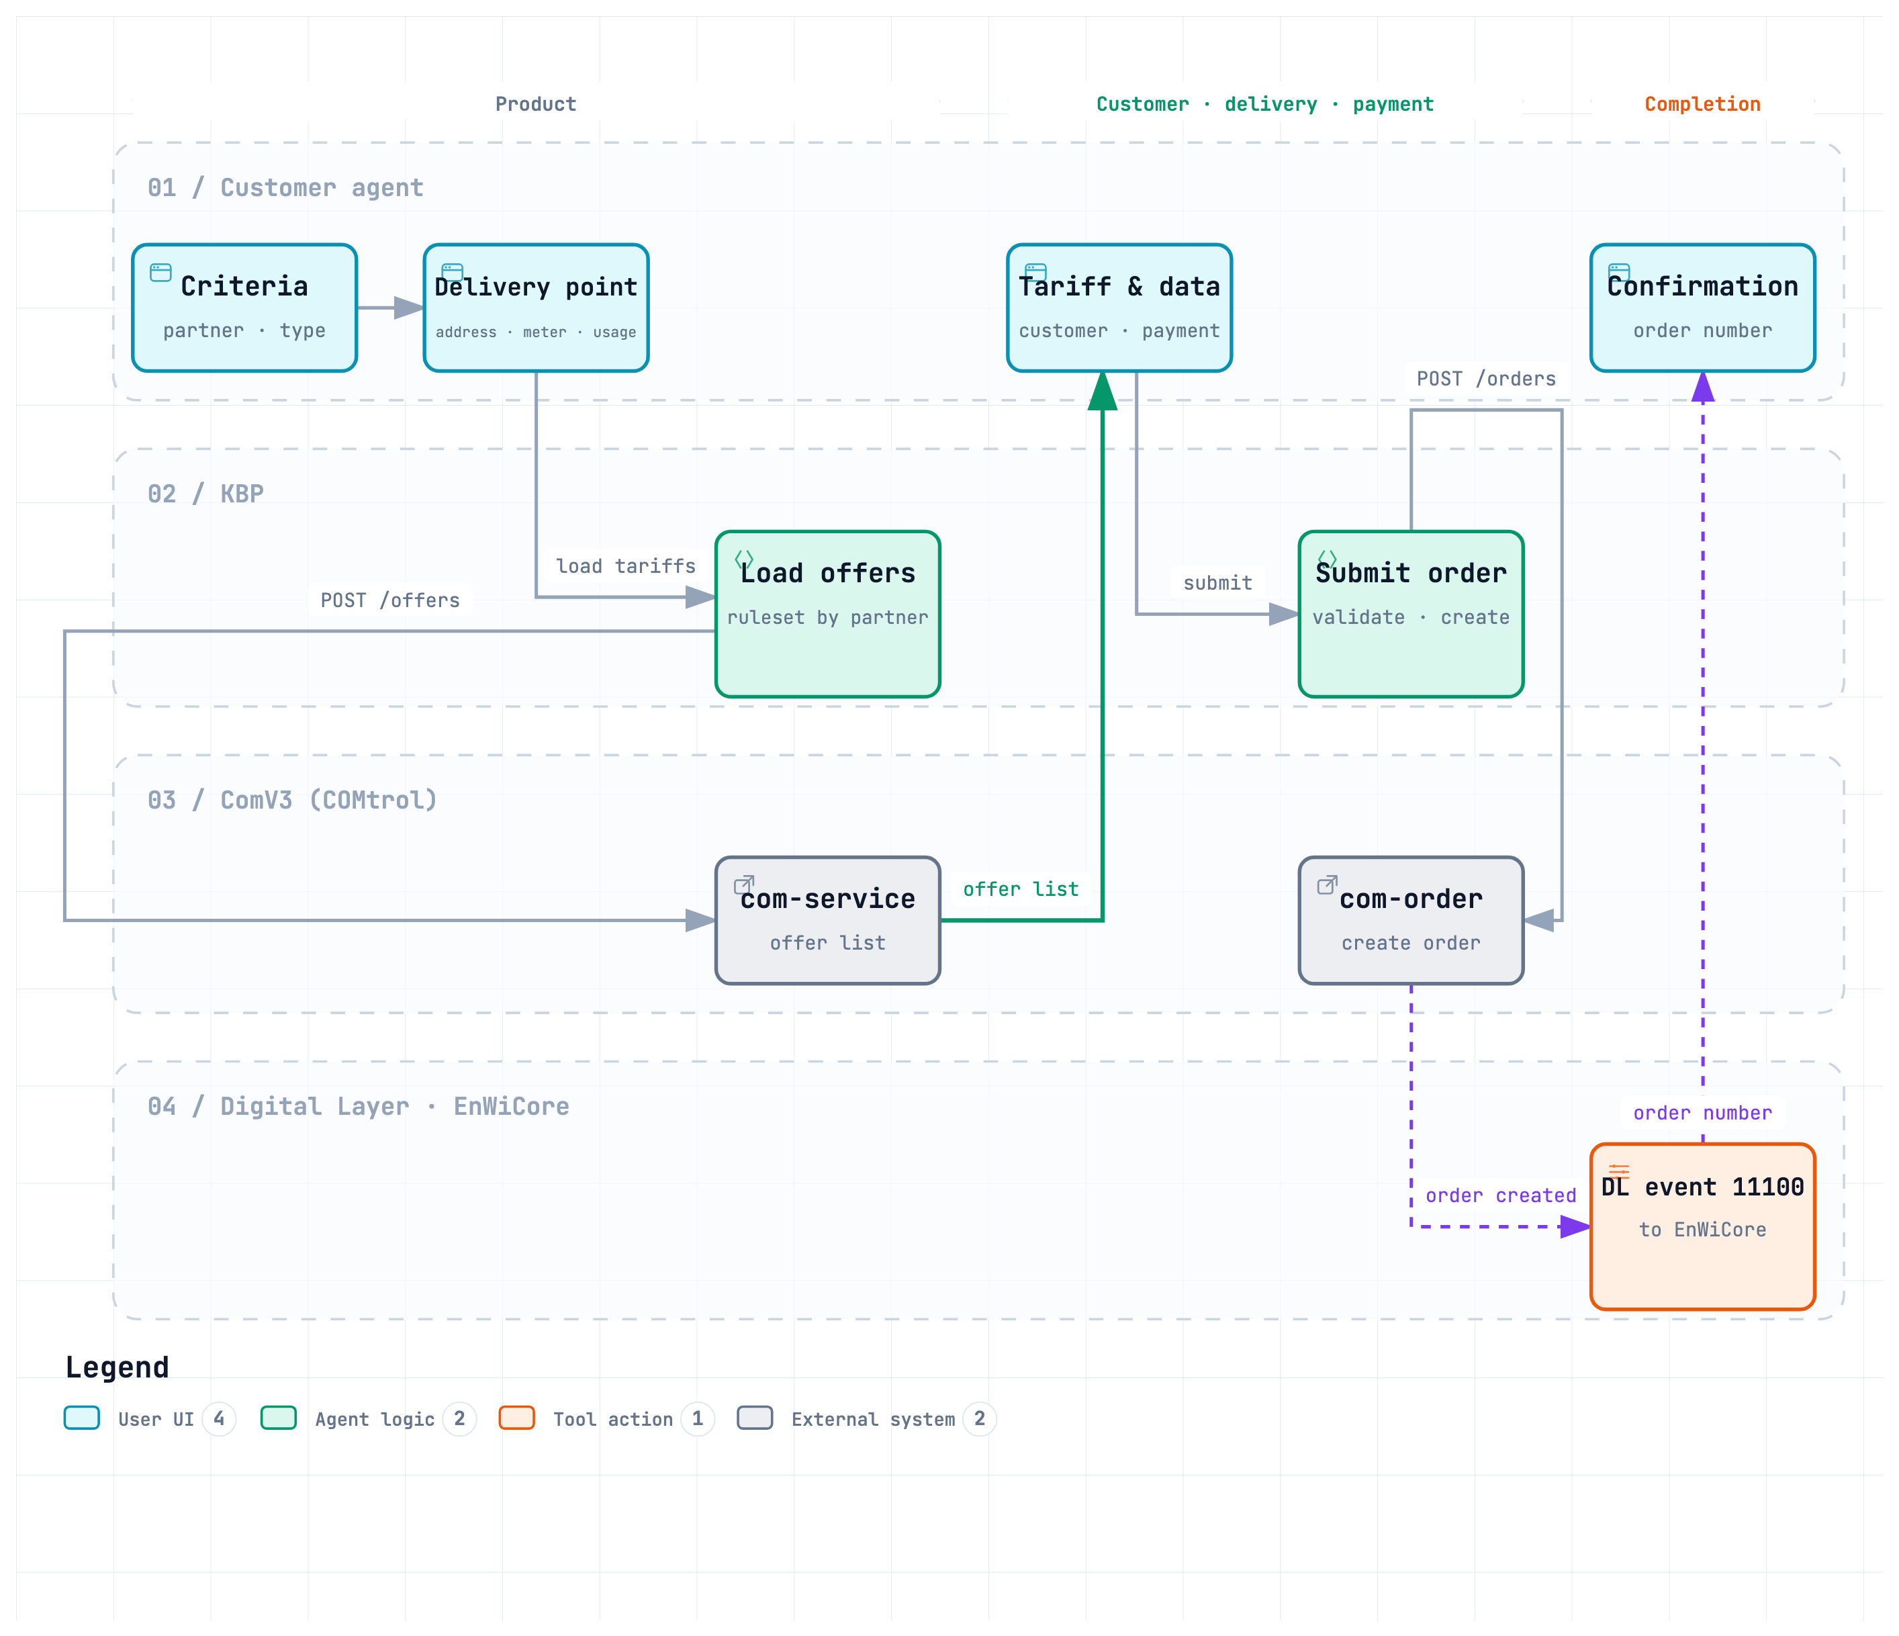Click the '02 / KBP' lane label
Image resolution: width=1899 pixels, height=1636 pixels.
click(205, 494)
